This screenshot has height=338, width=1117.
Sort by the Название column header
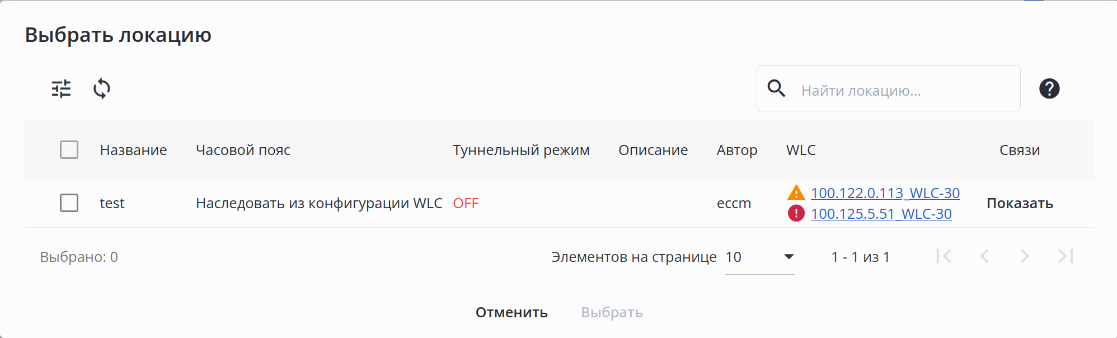tap(133, 150)
